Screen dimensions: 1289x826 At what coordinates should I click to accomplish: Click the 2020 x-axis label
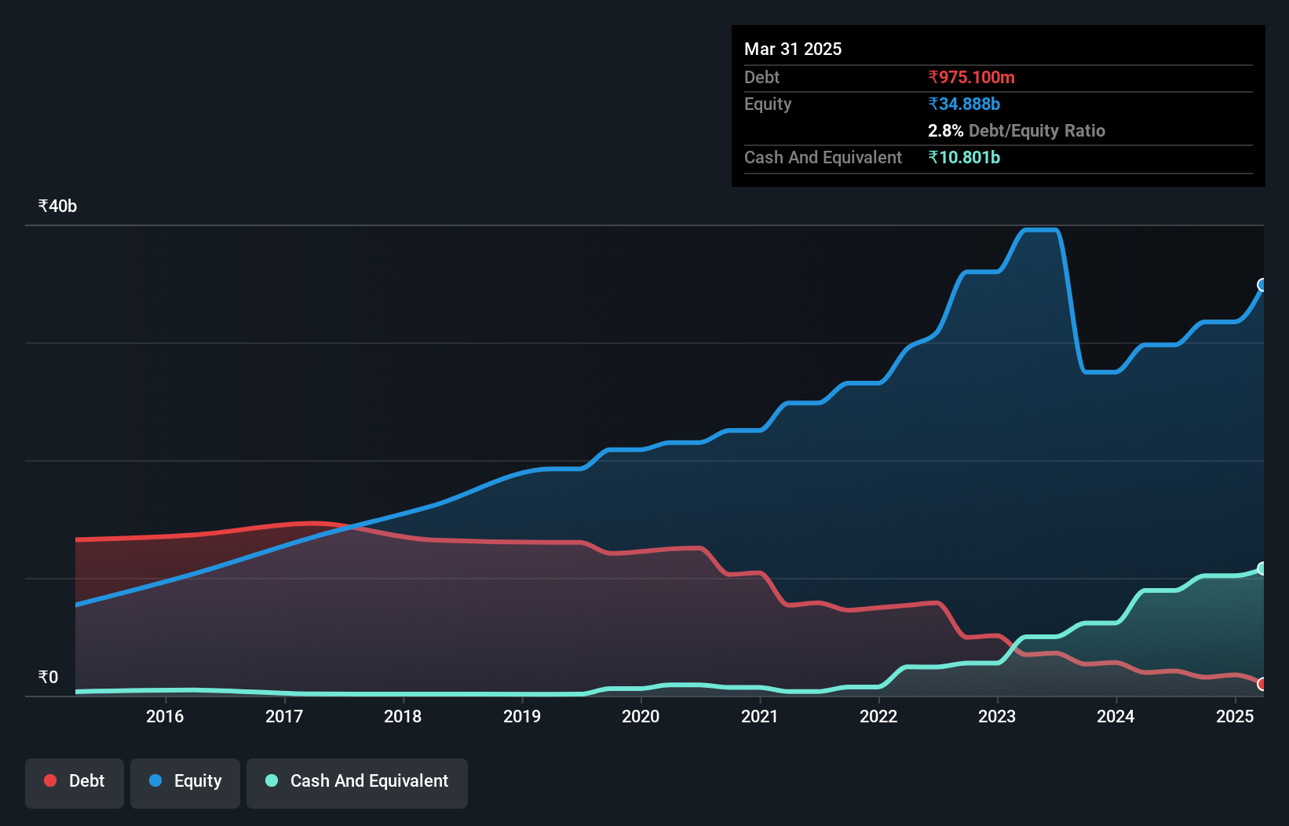[x=641, y=716]
